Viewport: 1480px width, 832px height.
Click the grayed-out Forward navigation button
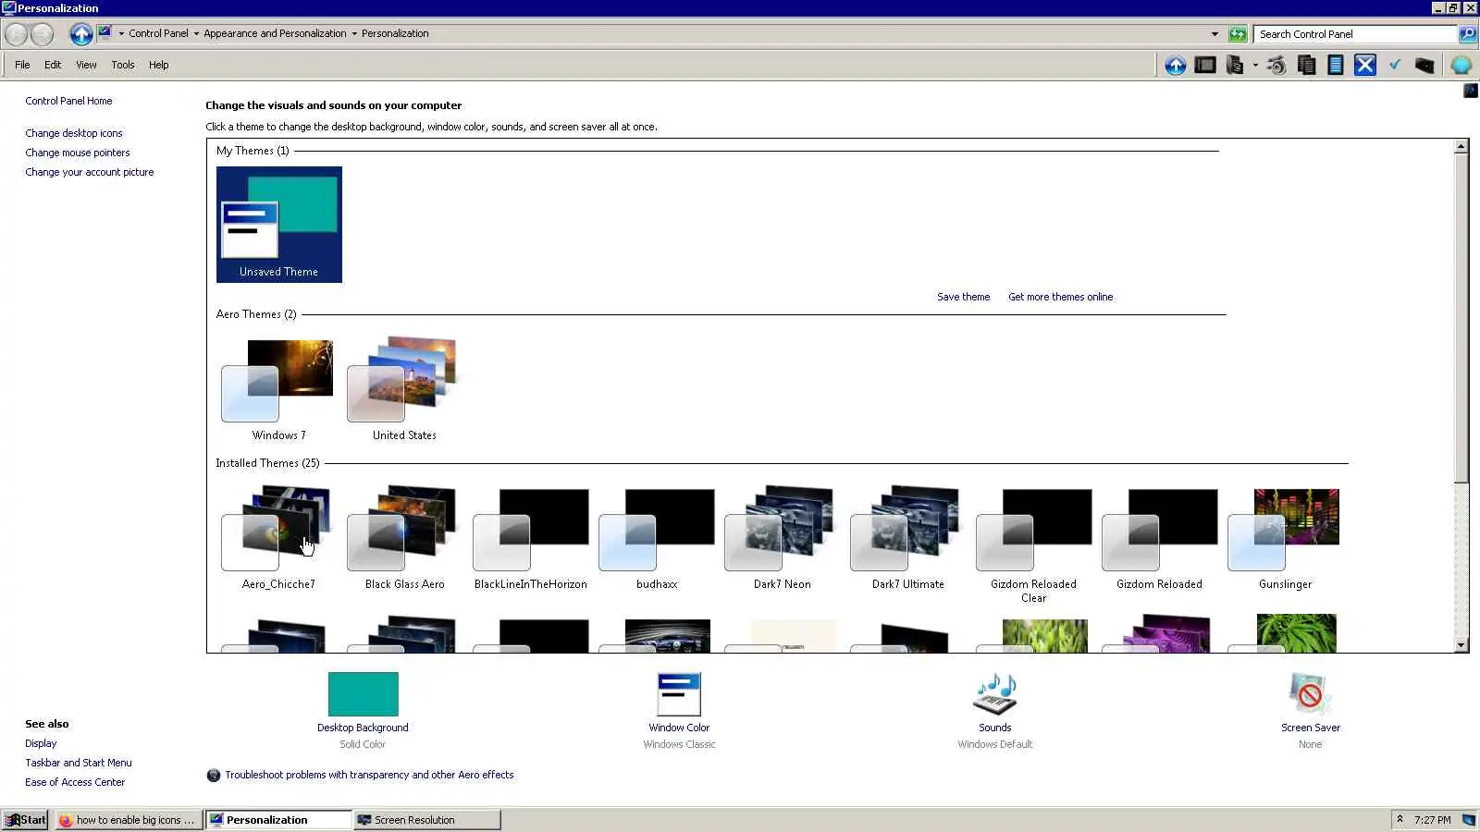pyautogui.click(x=43, y=34)
